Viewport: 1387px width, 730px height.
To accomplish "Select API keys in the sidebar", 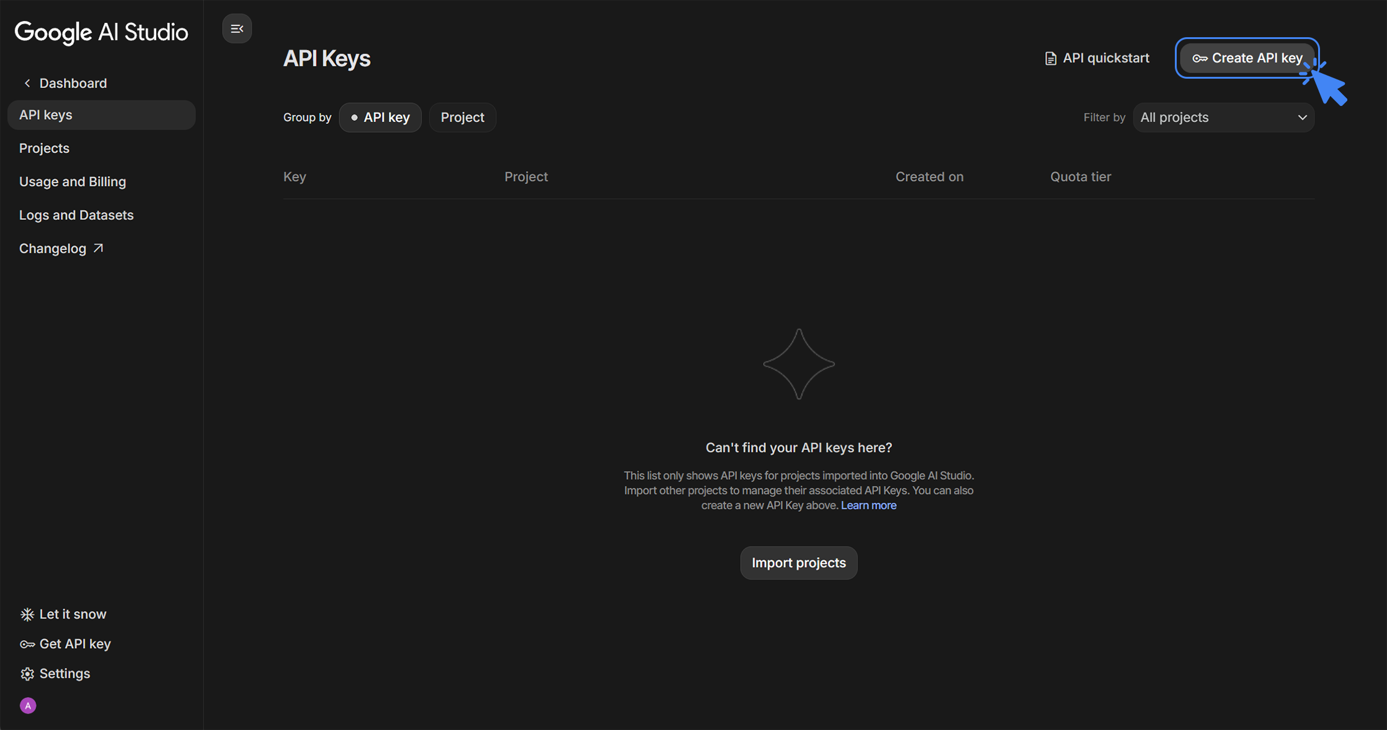I will tap(45, 115).
